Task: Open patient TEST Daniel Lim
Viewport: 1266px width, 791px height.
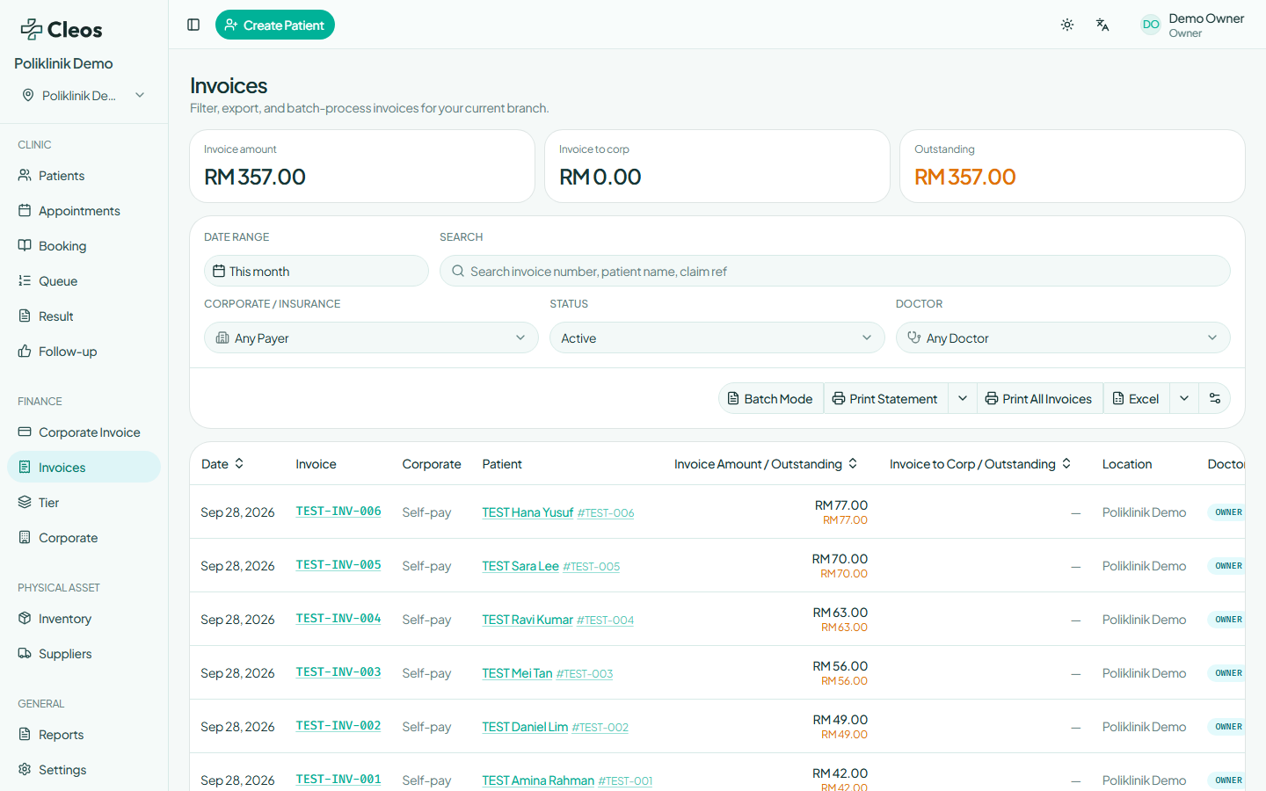Action: [525, 727]
